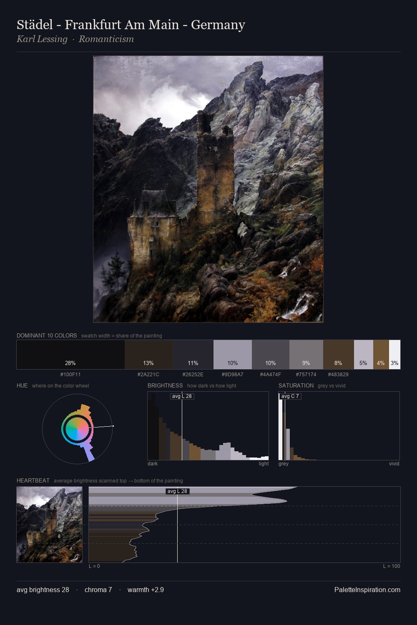Click the avg L 28 label in brightness histogram
417x625 pixels.
182,396
